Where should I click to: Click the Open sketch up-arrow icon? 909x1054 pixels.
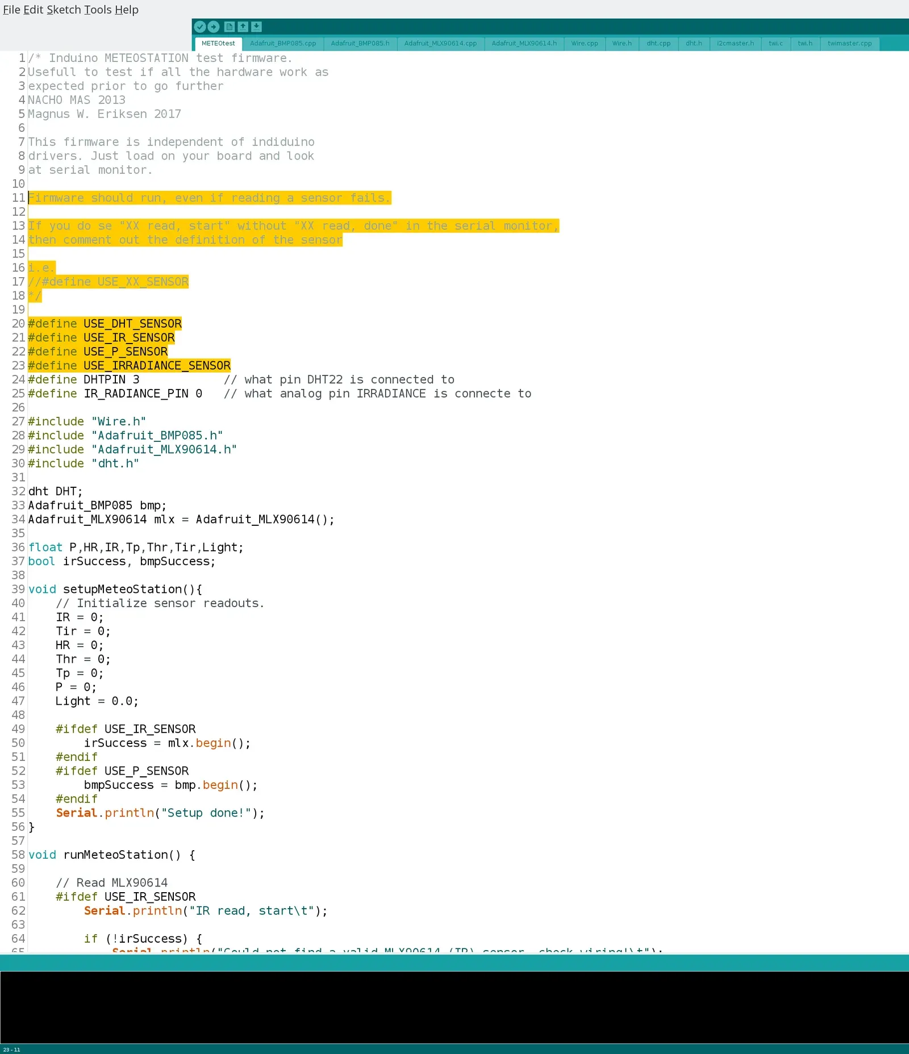[243, 27]
